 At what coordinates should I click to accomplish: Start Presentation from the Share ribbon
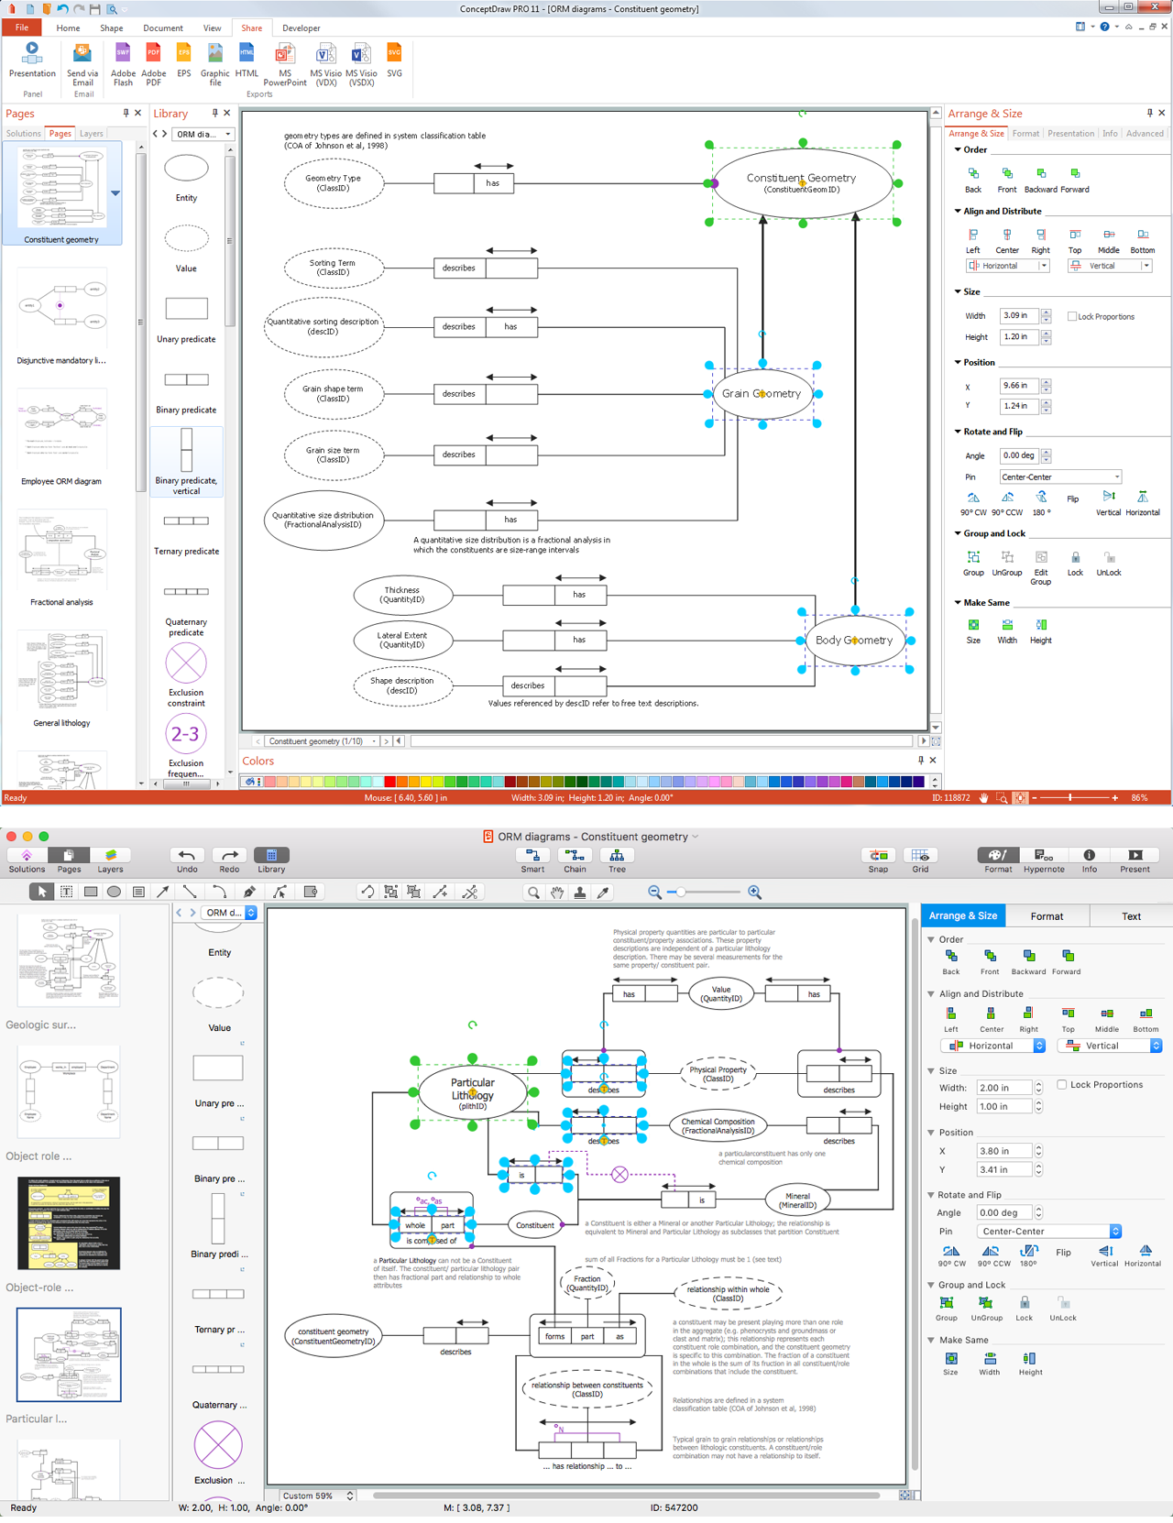tap(32, 60)
